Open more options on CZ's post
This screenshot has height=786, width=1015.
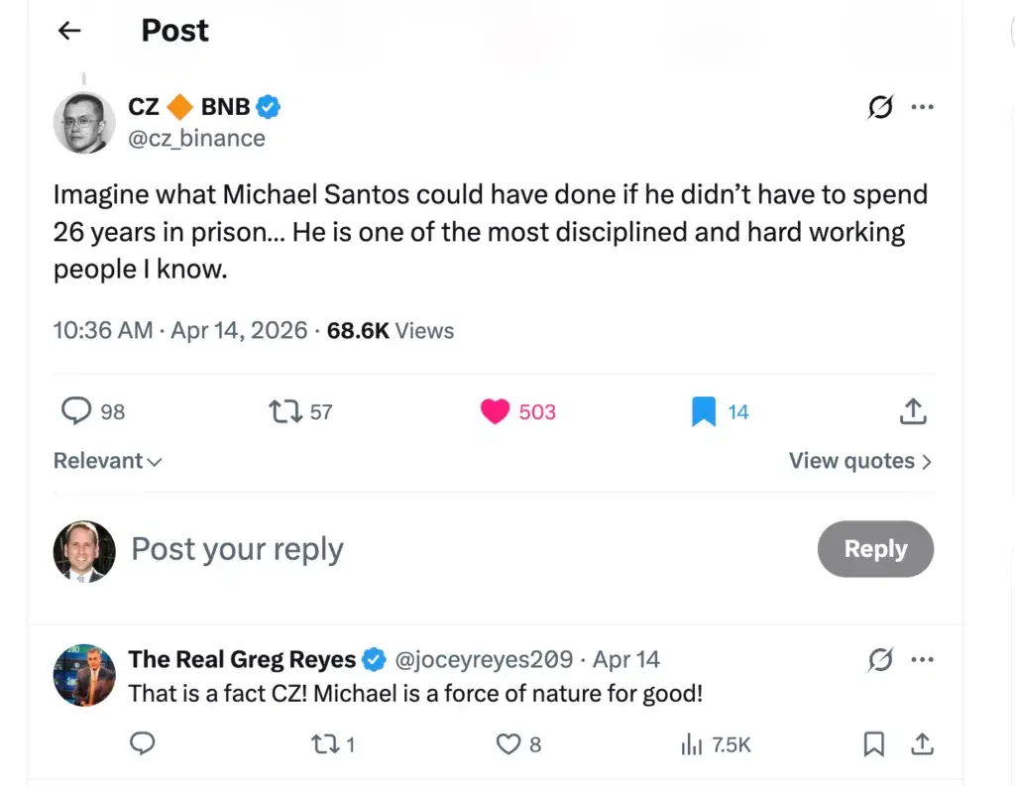coord(922,107)
